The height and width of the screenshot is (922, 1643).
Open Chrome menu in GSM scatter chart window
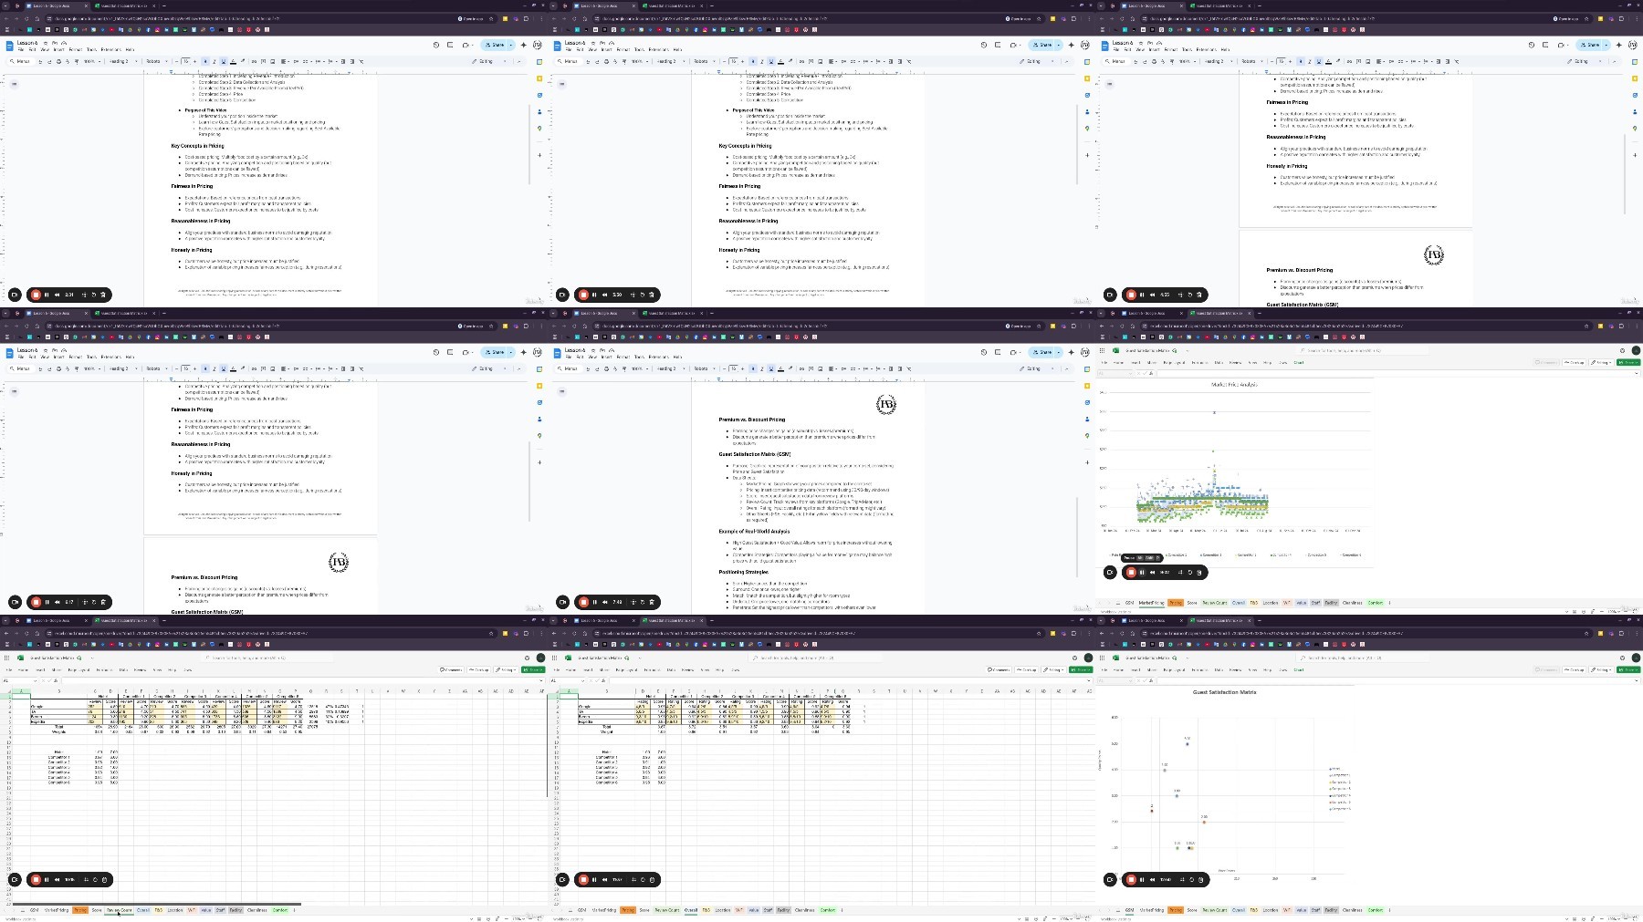[1637, 633]
